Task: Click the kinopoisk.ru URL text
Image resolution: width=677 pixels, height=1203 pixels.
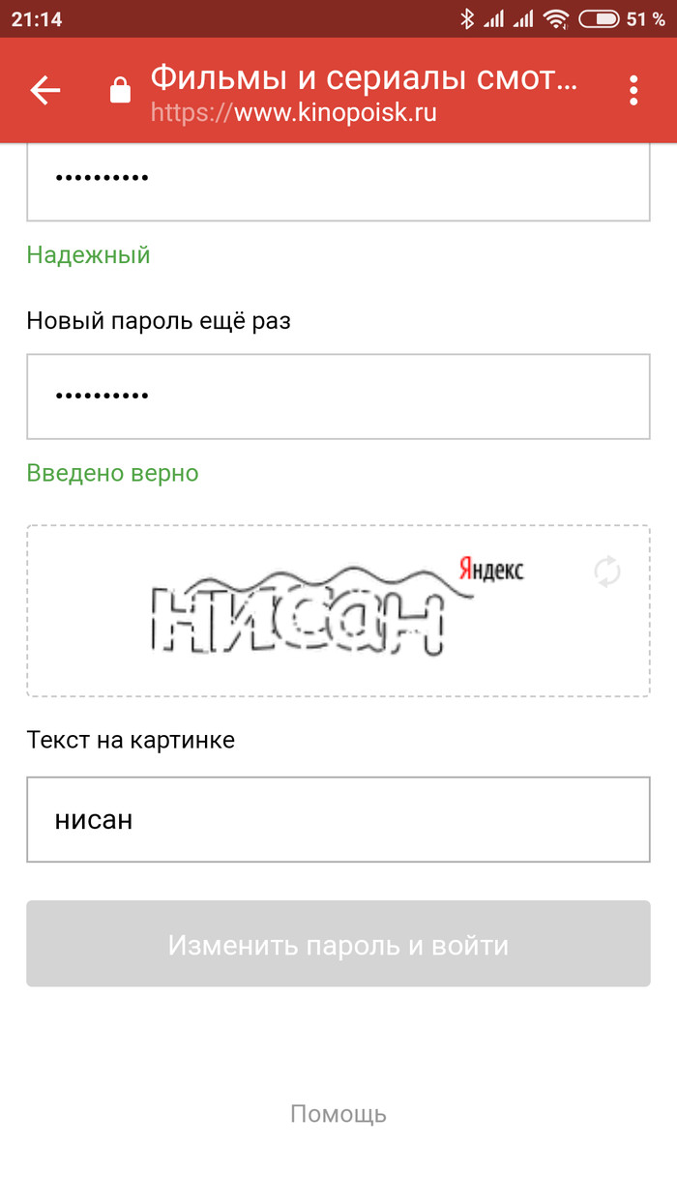Action: [x=294, y=113]
